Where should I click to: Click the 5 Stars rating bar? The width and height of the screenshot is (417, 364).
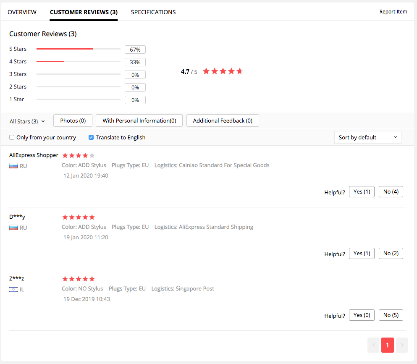pos(79,49)
